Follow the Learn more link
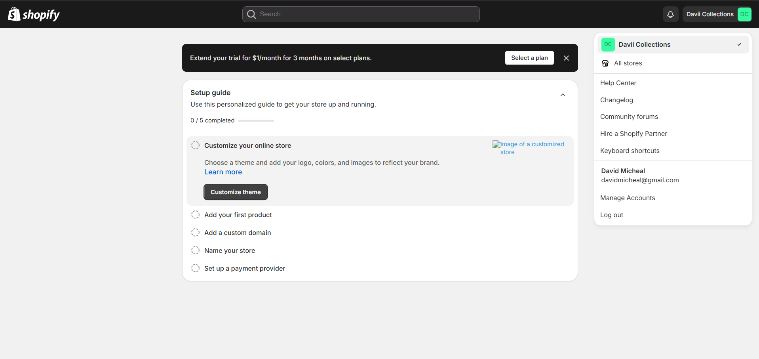The image size is (759, 359). coord(223,172)
